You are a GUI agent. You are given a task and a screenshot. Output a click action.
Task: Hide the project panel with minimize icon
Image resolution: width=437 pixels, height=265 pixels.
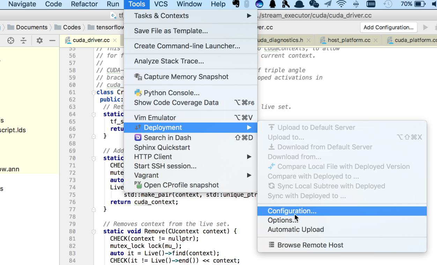52,40
